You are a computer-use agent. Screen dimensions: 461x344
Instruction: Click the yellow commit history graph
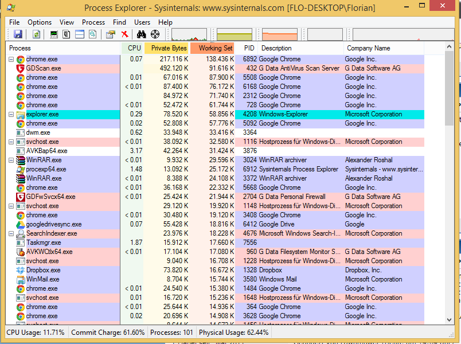235,34
